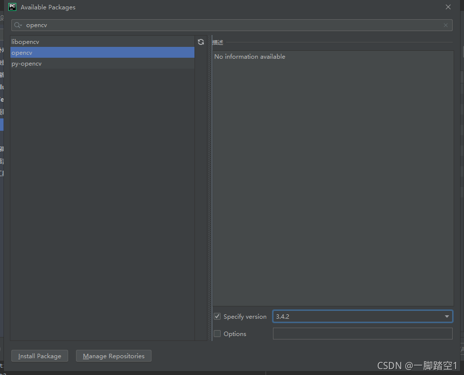
Task: Close the Available Packages dialog
Action: click(448, 7)
